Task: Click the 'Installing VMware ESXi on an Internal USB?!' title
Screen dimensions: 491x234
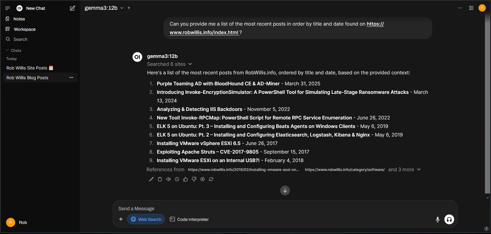Action: click(208, 160)
